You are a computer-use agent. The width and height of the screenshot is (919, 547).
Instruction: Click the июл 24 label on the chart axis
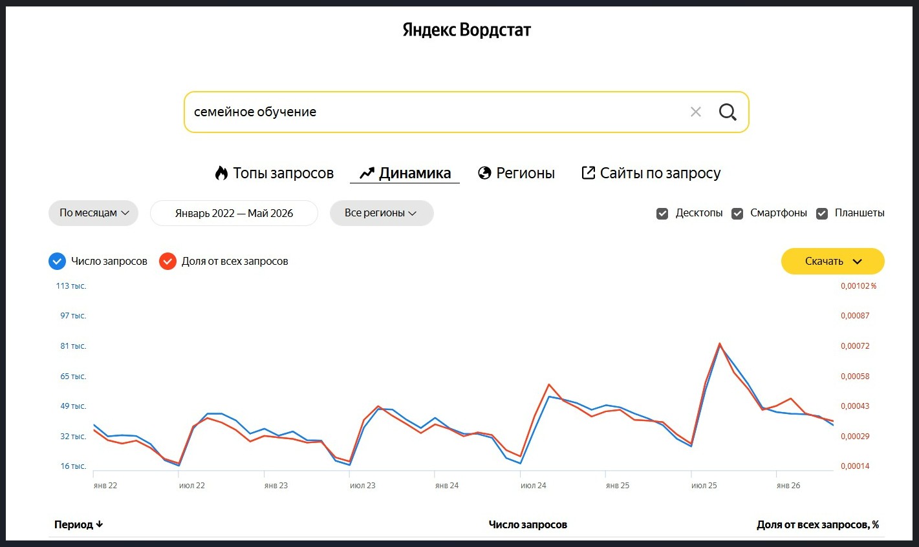(534, 486)
